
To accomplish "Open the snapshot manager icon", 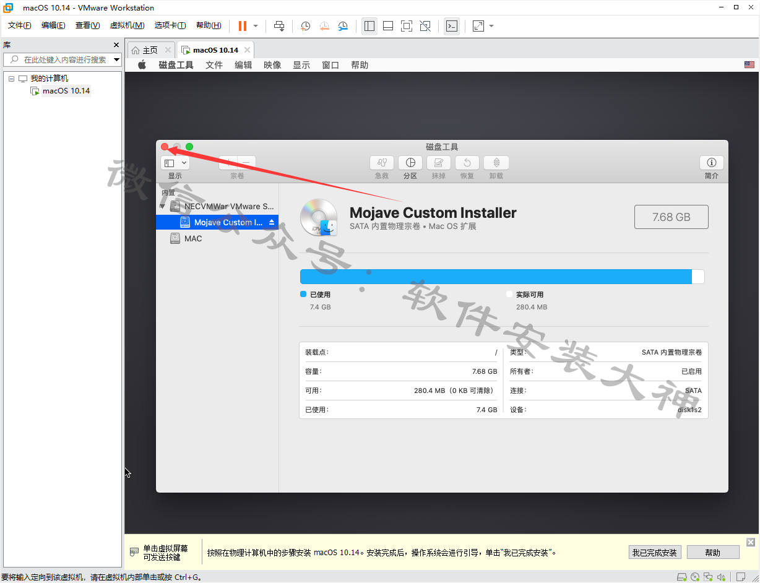I will coord(343,26).
